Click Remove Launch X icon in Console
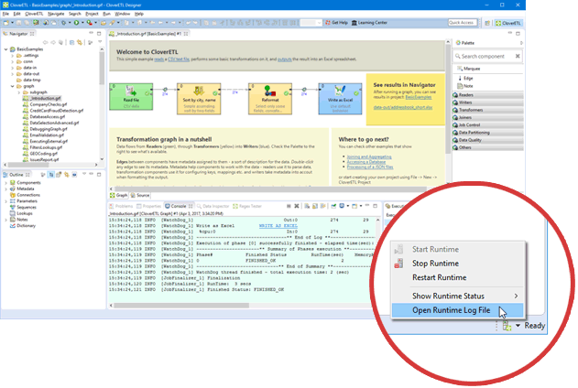The image size is (578, 388). pyautogui.click(x=297, y=206)
